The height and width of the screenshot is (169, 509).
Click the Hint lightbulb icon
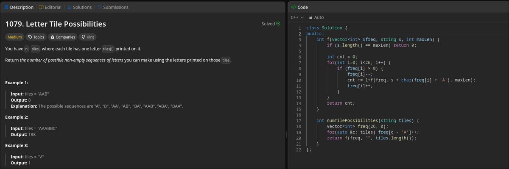click(84, 37)
